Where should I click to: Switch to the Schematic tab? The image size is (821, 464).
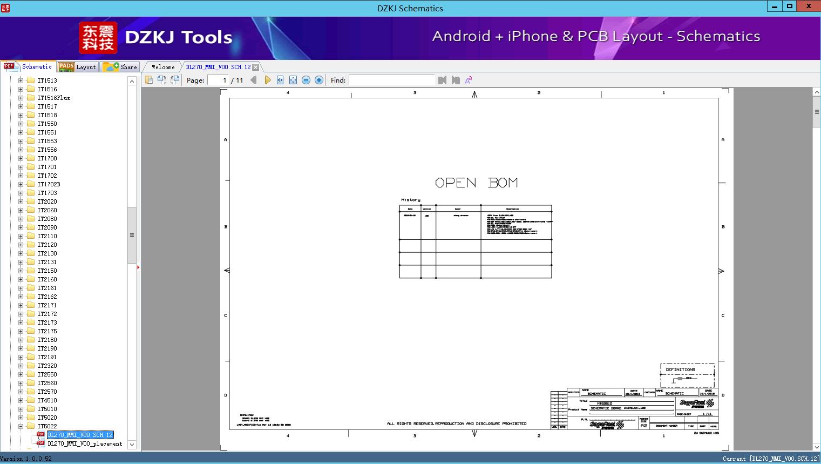point(28,66)
